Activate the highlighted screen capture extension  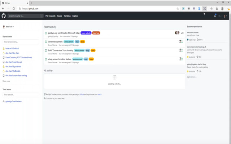(205, 9)
